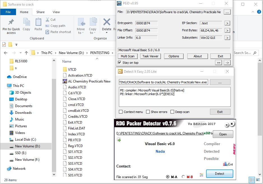This screenshot has height=184, width=263.
Task: Click PEiD -> extra options button
Action: click(x=227, y=63)
